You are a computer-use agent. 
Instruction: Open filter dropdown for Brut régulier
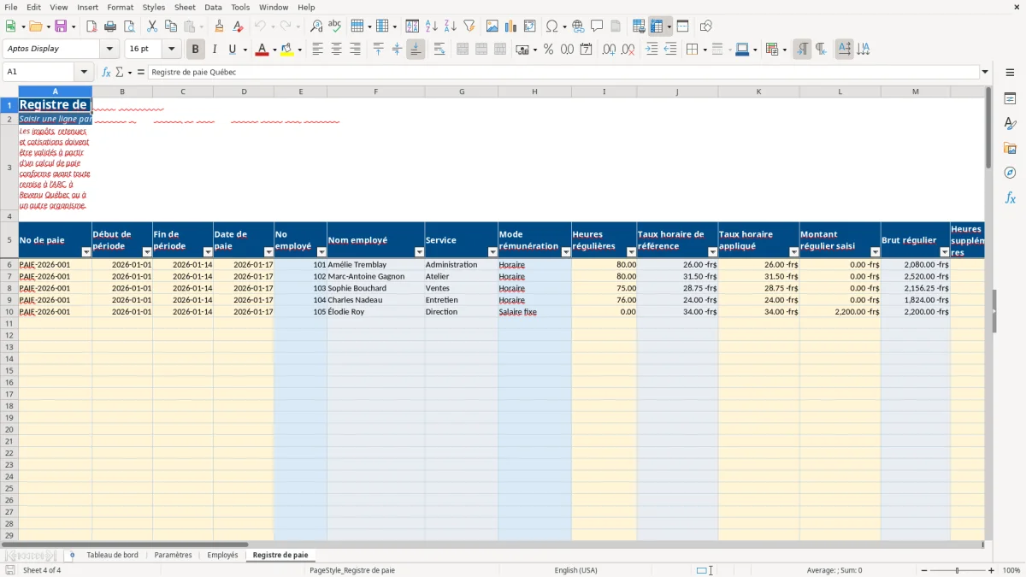(945, 252)
